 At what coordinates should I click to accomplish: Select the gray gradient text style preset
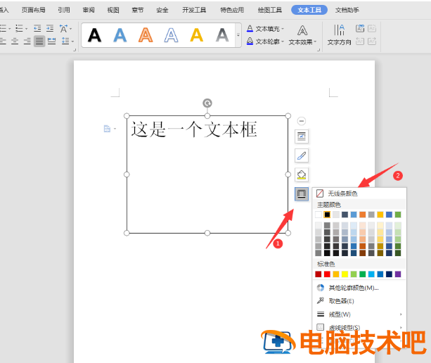coord(222,35)
